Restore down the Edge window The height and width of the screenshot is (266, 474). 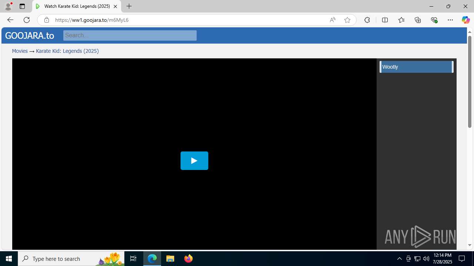click(x=448, y=6)
